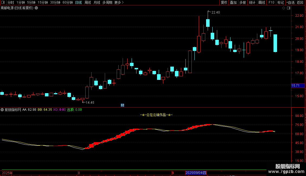Open the 多股 multi-stock view
The width and height of the screenshot is (306, 176).
pos(243,2)
